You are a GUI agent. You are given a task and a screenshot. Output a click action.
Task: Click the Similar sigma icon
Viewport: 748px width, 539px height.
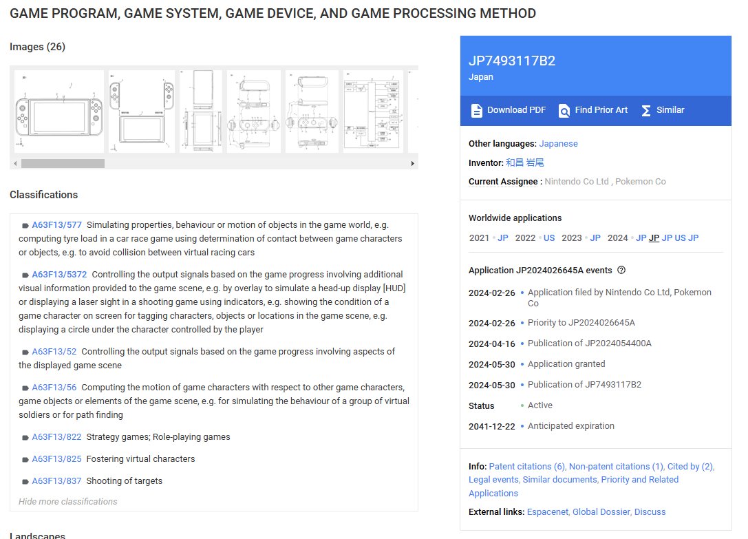(646, 111)
